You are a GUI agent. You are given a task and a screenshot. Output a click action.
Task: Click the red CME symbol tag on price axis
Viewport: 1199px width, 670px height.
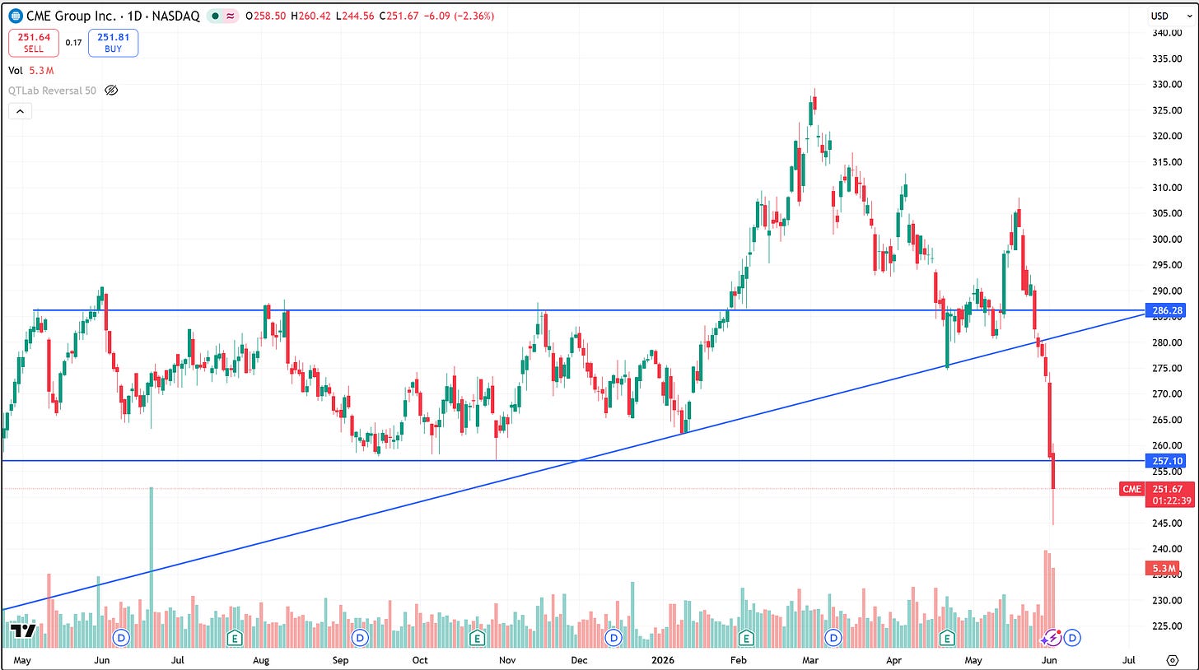point(1132,489)
